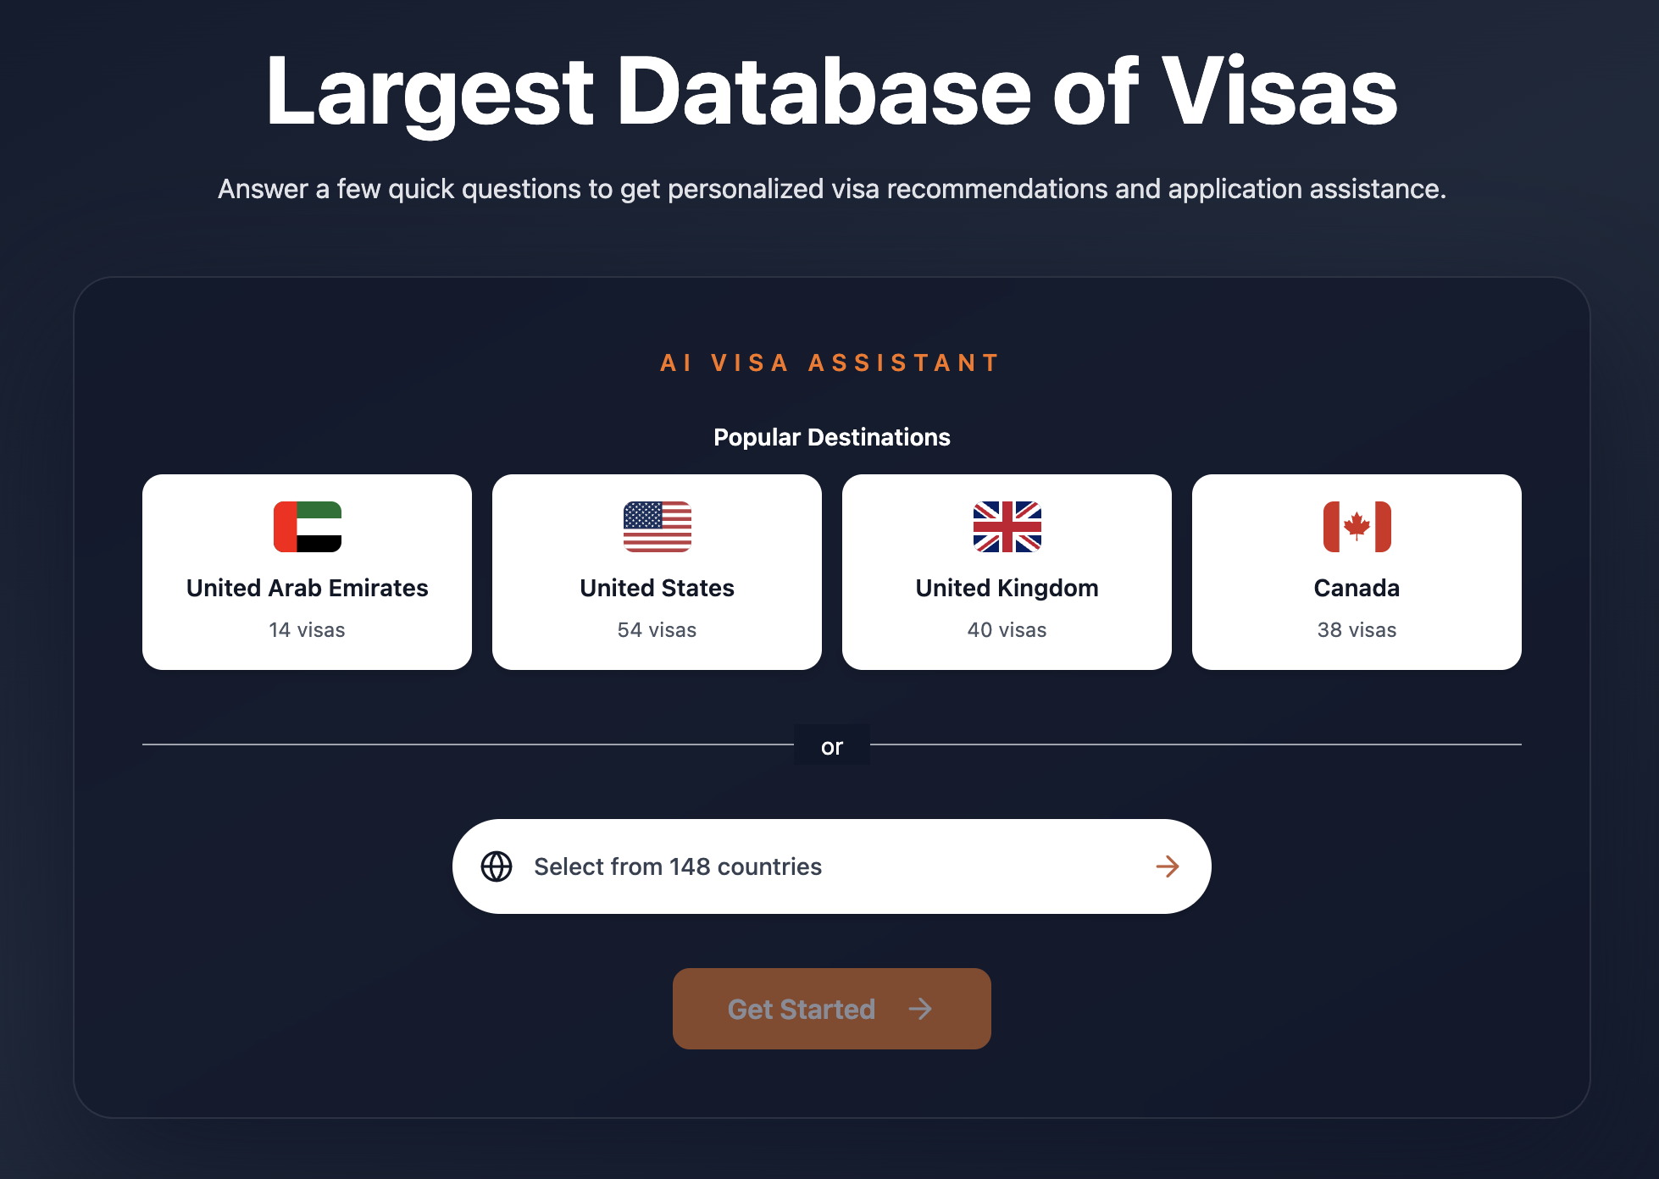
Task: Click the globe icon in the country selector
Action: click(x=497, y=866)
